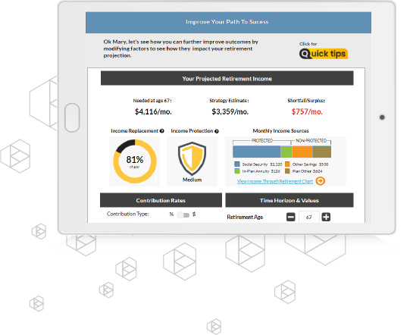The height and width of the screenshot is (335, 410).
Task: Click the 81% income replacement donut chart
Action: coord(135,161)
